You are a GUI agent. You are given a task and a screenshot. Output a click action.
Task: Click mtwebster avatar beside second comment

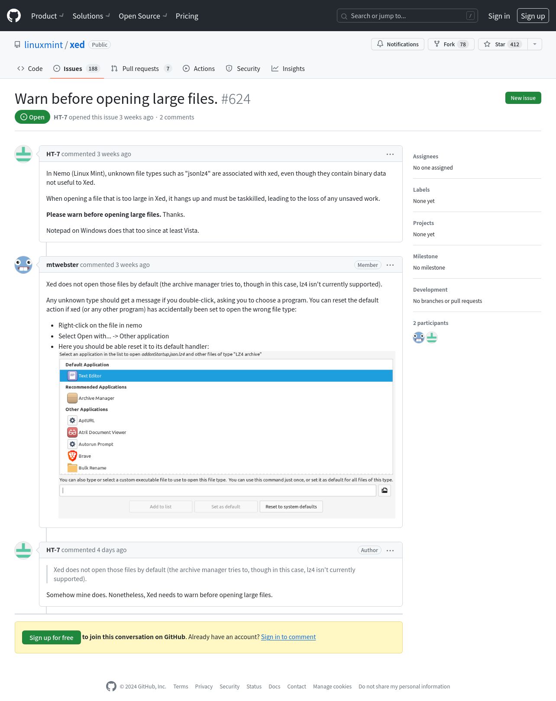[x=23, y=265]
